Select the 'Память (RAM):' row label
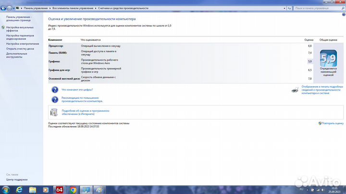346x194 pixels. coord(58,53)
